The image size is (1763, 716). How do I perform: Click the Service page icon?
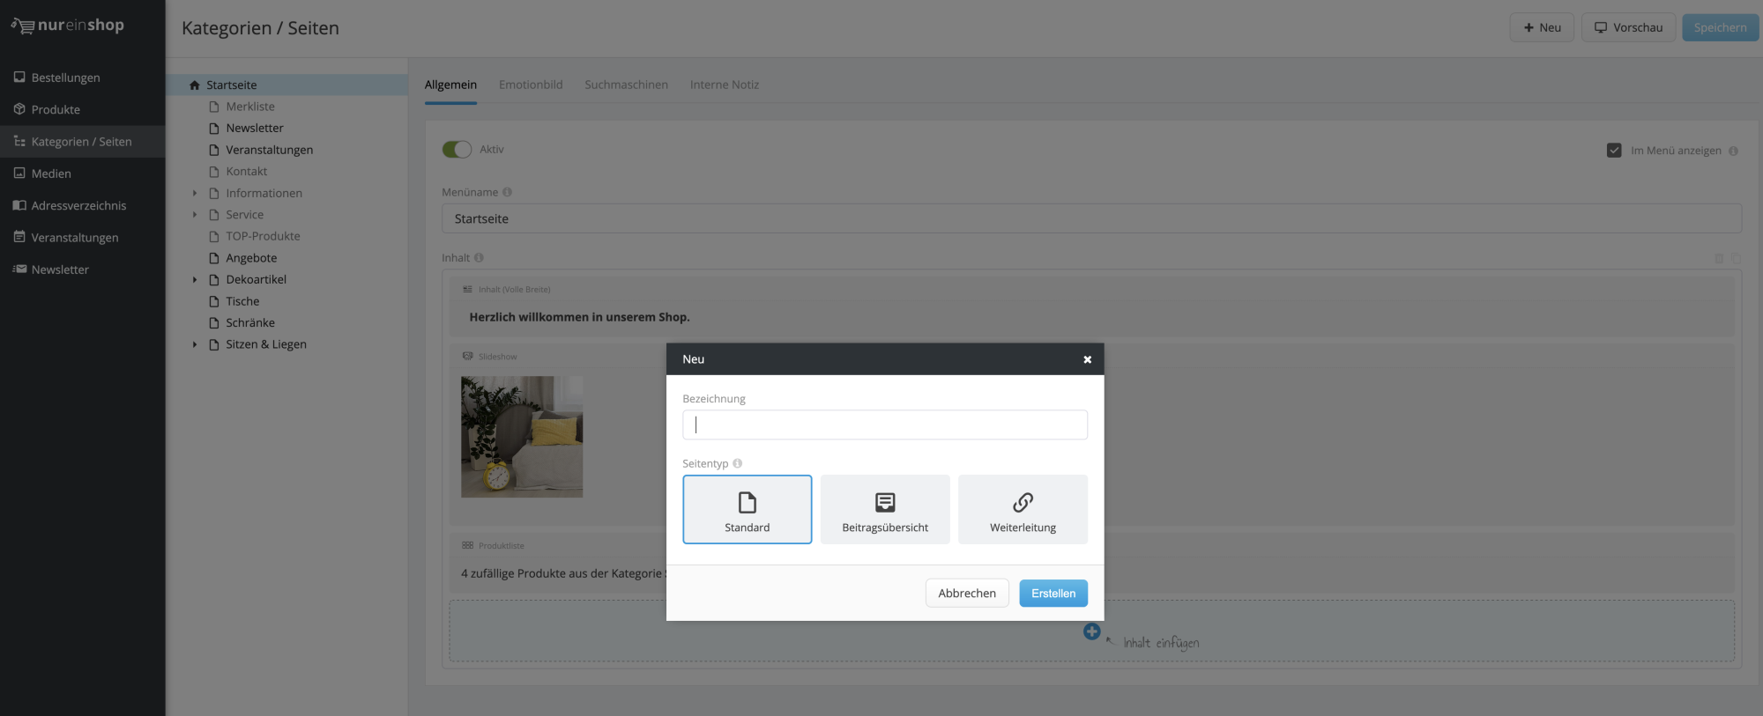coord(213,215)
